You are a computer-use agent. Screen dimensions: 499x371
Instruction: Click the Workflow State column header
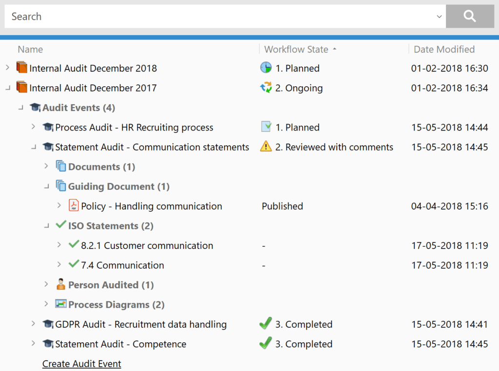point(296,49)
